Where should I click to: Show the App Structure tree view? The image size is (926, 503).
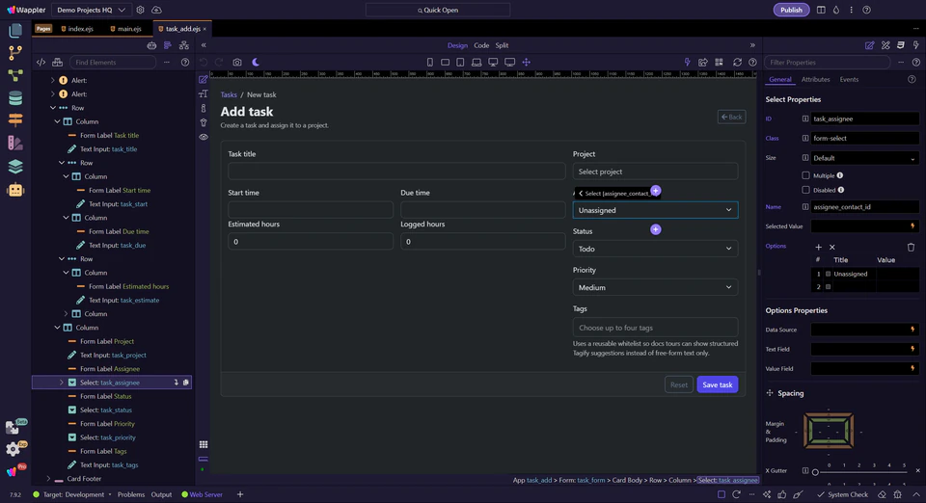coord(168,45)
